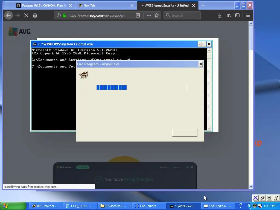Click the blank button in End Program dialog
This screenshot has width=280, height=210.
point(185,133)
